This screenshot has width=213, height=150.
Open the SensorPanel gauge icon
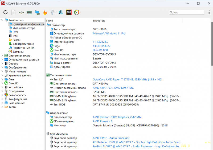pos(77,12)
